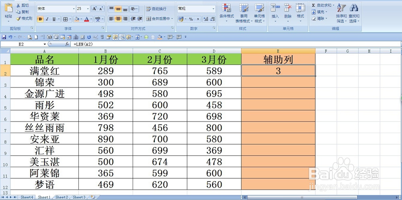Click the insert function fx button
Viewport: 402px width, 200px height.
pos(67,44)
